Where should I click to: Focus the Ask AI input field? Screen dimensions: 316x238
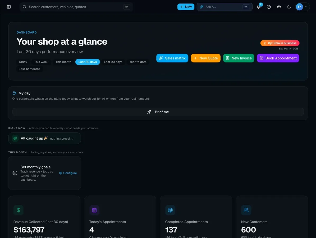click(x=225, y=7)
